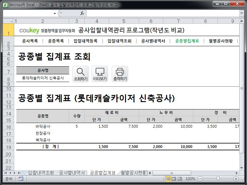Viewport: 247px width, 185px height.
Task: Switch to the 공종별집계표 sheet tab
Action: coord(103,173)
